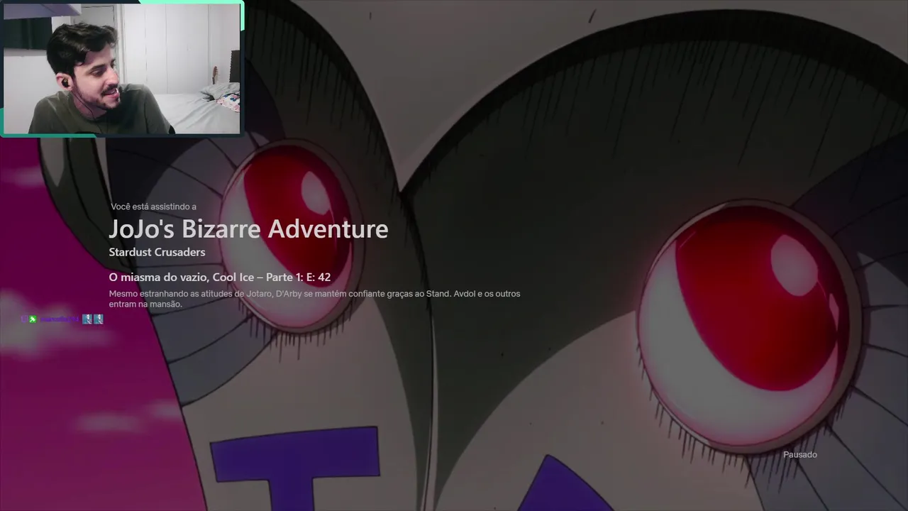Click the purple chat username in overlay
Image resolution: width=908 pixels, height=511 pixels.
pyautogui.click(x=60, y=319)
